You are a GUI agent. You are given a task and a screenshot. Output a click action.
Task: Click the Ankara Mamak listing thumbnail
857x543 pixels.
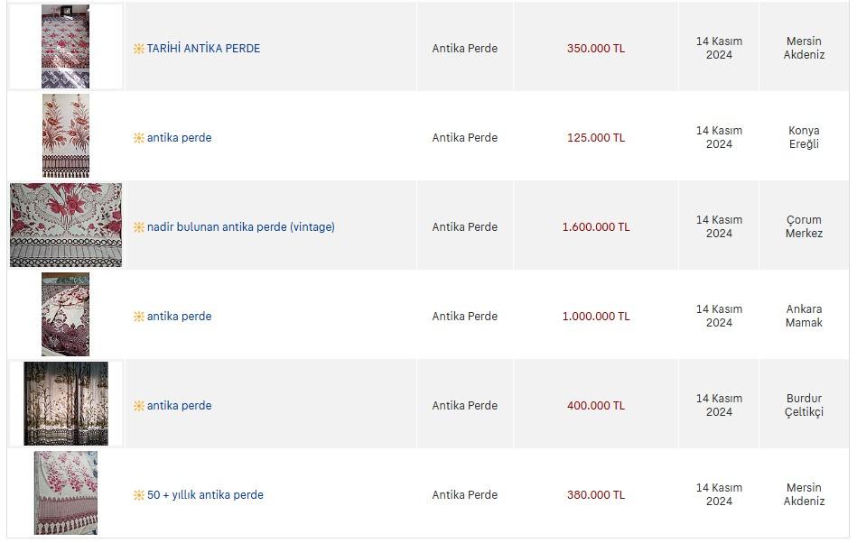pos(65,315)
